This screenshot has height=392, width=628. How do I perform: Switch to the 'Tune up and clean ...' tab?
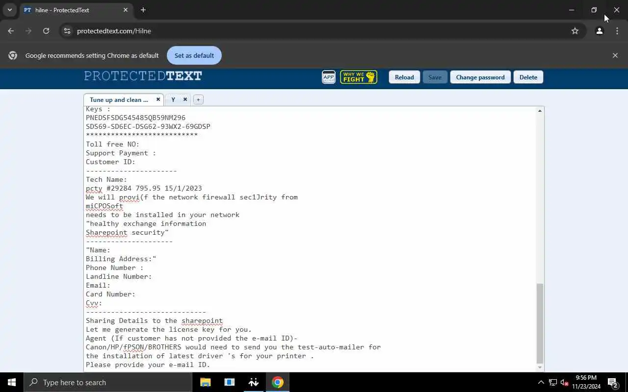click(x=119, y=99)
